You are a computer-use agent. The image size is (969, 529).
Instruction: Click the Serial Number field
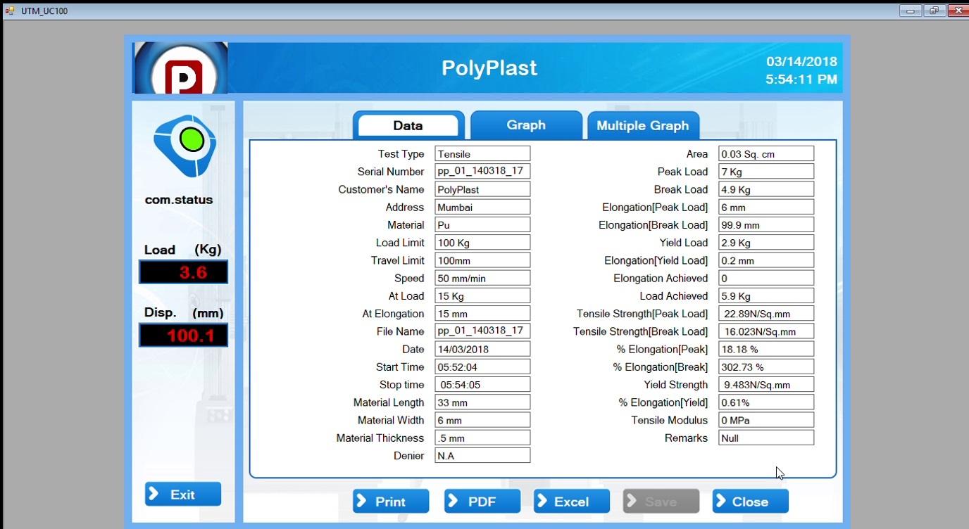click(482, 172)
